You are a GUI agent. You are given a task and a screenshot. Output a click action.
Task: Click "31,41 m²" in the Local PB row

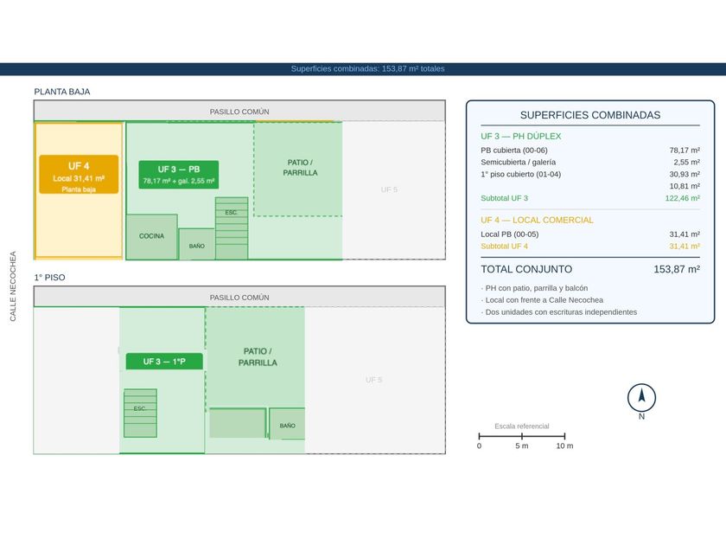tap(685, 234)
